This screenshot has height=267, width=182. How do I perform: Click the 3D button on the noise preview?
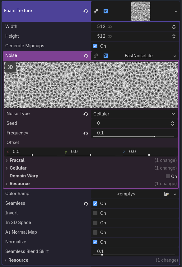pyautogui.click(x=10, y=67)
